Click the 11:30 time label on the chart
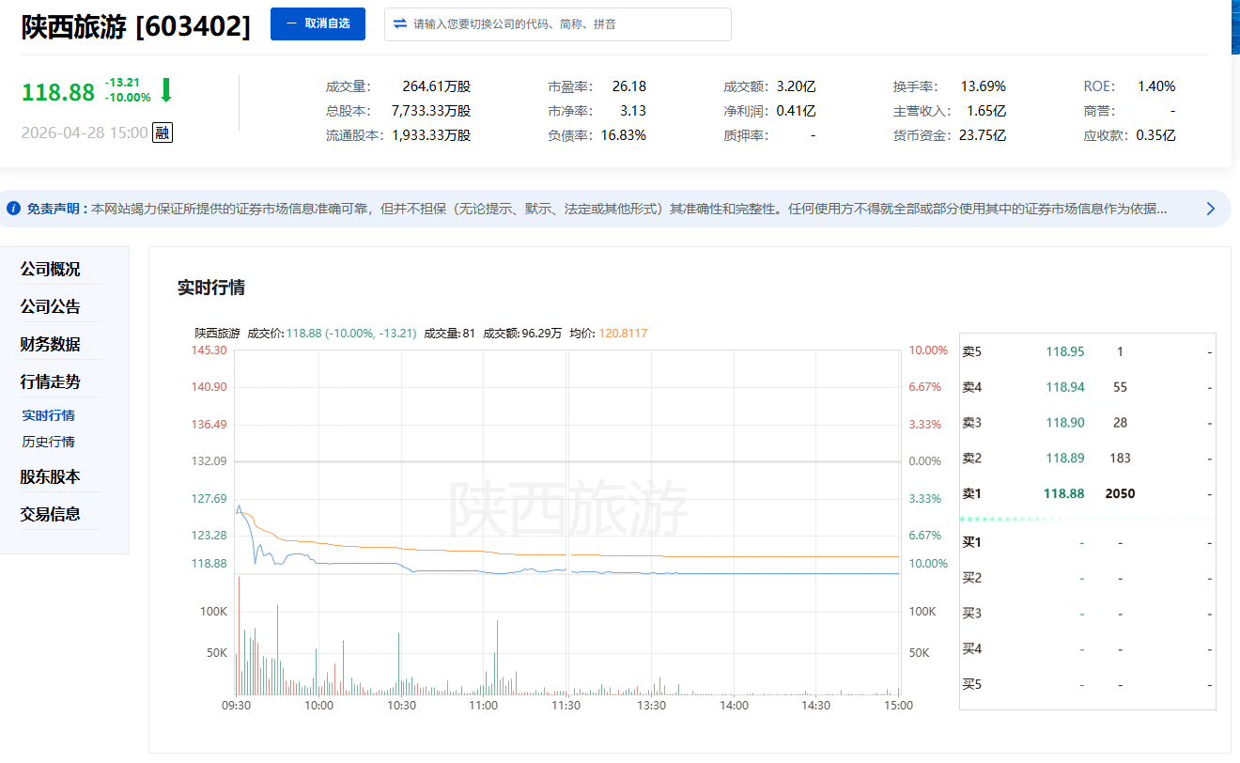 tap(566, 706)
